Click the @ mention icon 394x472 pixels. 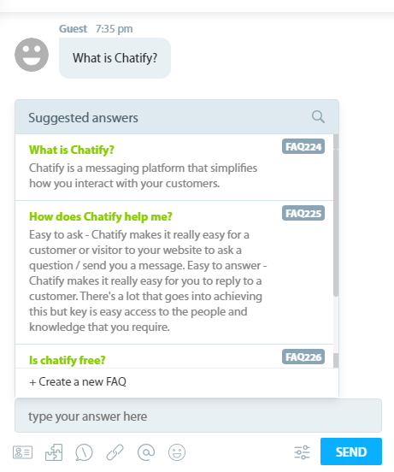pos(146,452)
